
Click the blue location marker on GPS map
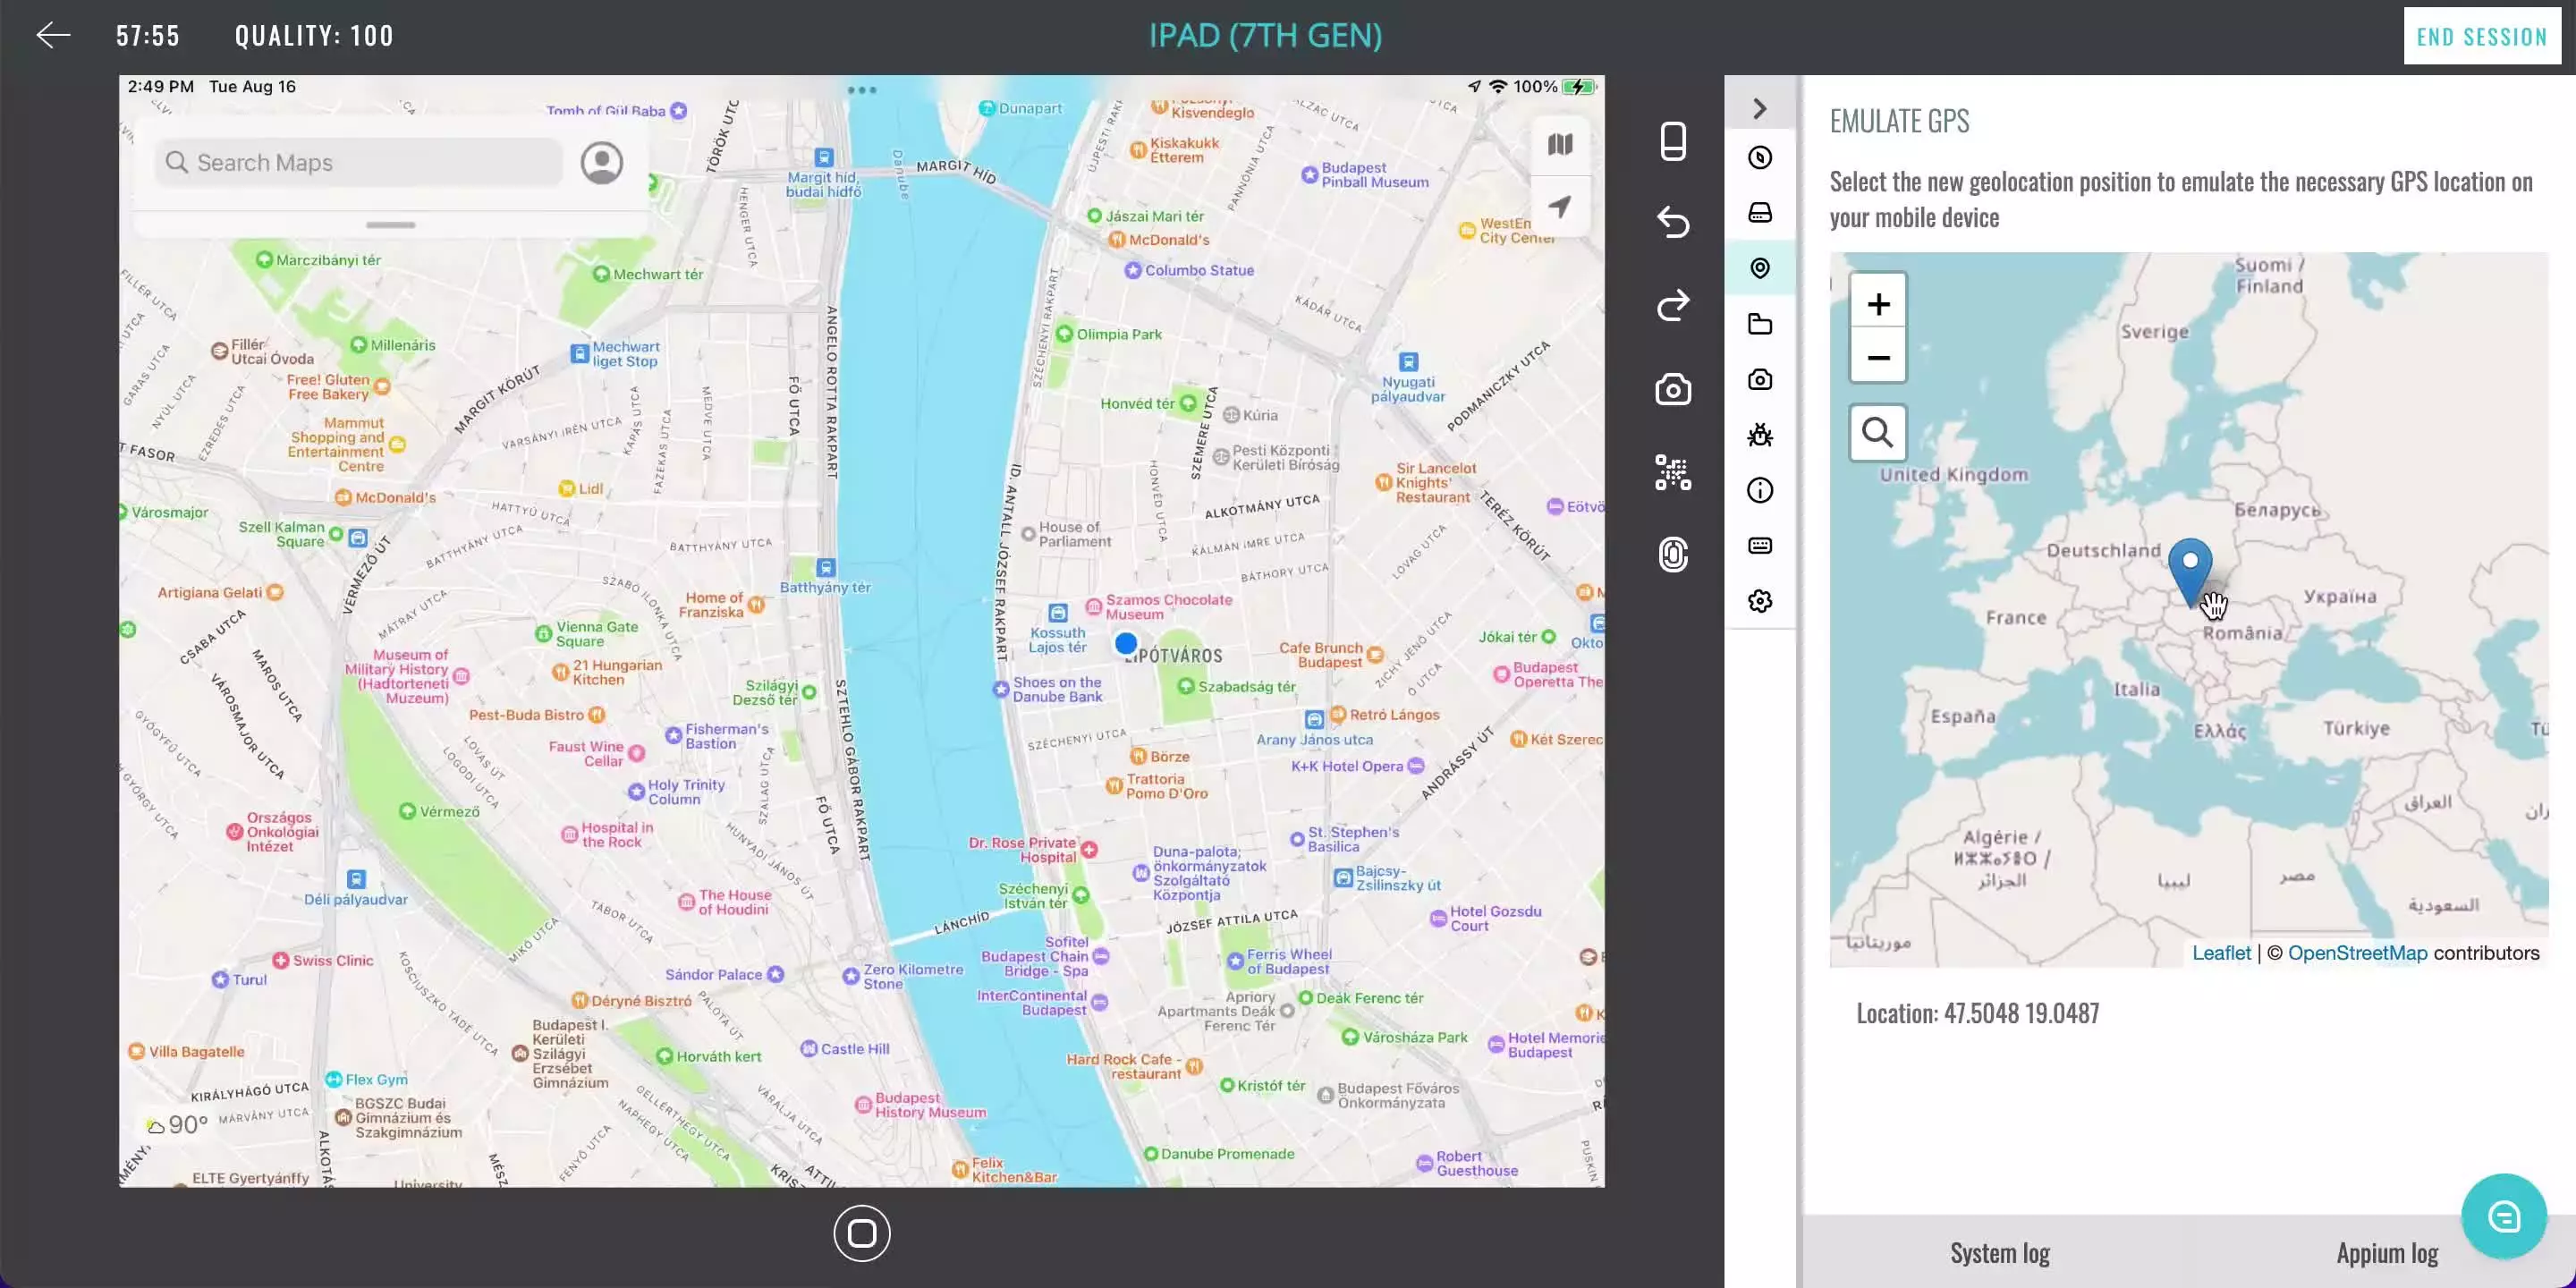click(x=2190, y=572)
